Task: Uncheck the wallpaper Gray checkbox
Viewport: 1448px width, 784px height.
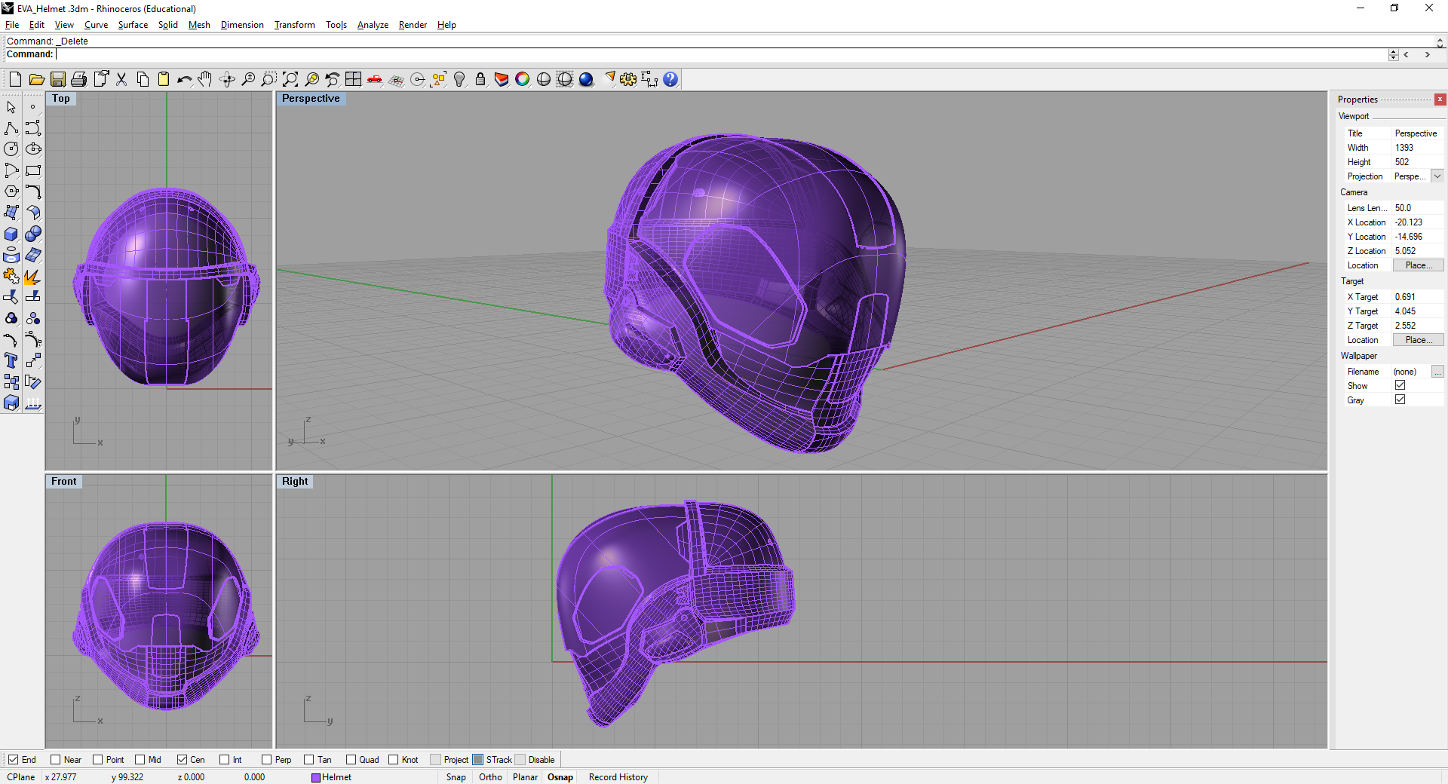Action: [x=1400, y=400]
